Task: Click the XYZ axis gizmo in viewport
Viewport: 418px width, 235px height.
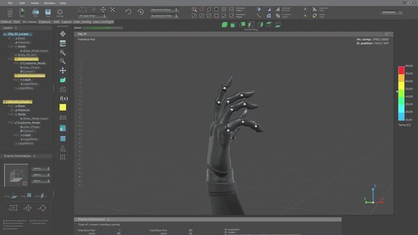Action: (x=374, y=195)
